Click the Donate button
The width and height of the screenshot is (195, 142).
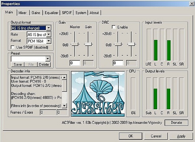[x=176, y=123]
